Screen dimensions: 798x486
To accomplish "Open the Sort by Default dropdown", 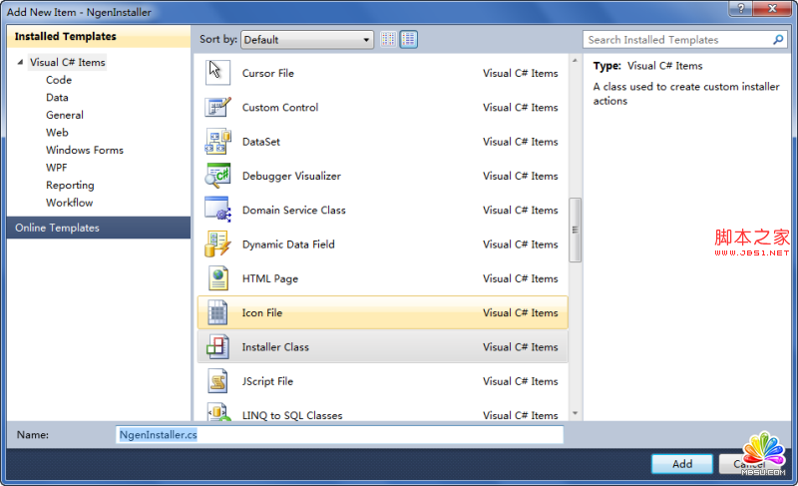I will pos(306,40).
